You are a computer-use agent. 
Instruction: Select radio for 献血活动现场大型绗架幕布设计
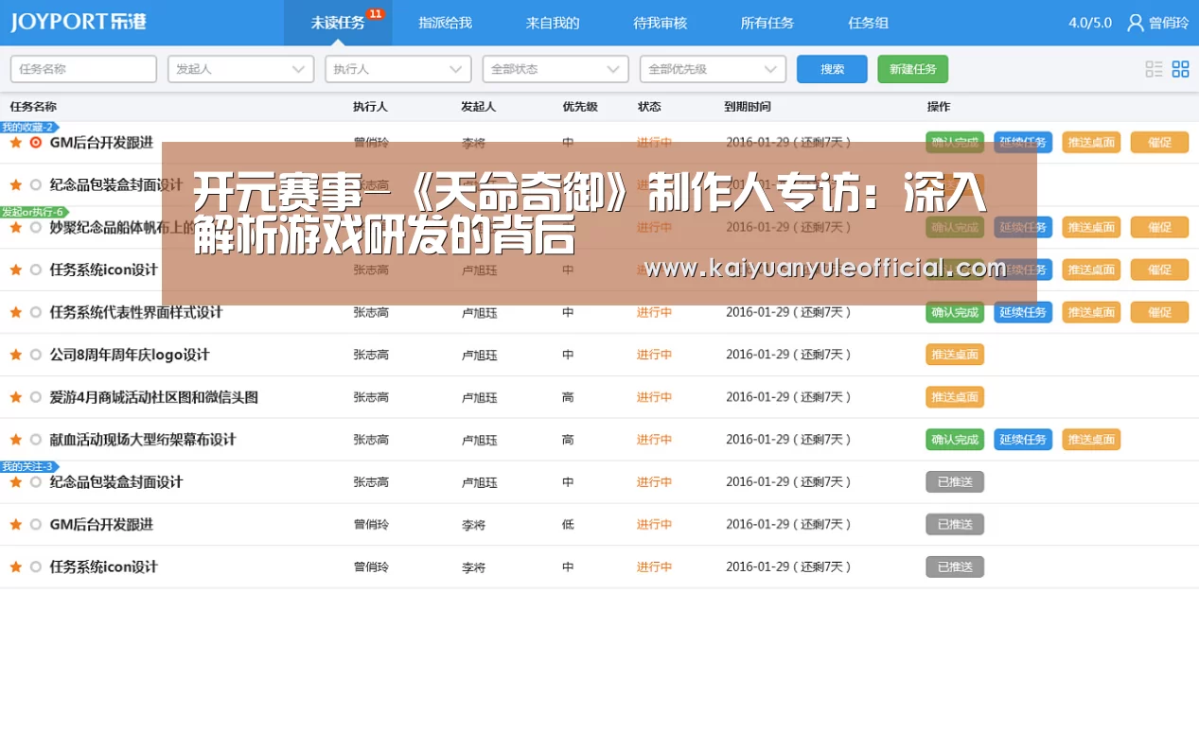click(x=36, y=440)
